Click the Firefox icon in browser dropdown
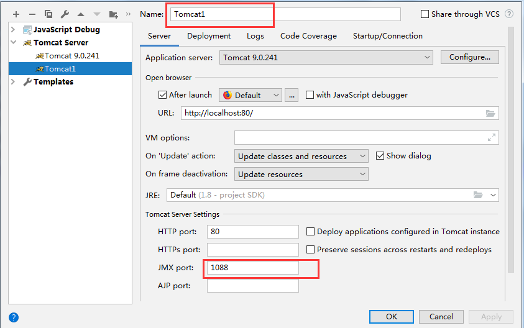Image resolution: width=524 pixels, height=328 pixels. 228,95
